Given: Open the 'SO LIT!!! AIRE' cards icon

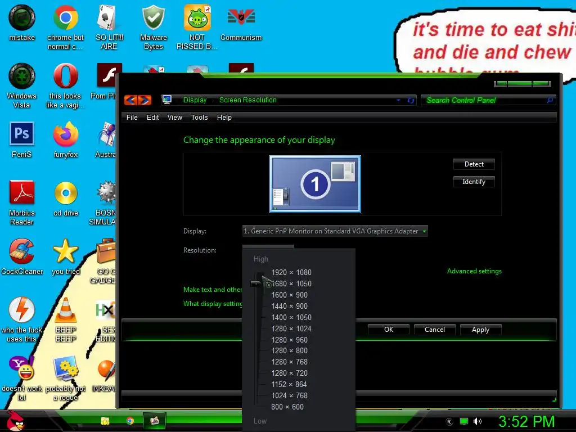Looking at the screenshot, I should pos(109,28).
